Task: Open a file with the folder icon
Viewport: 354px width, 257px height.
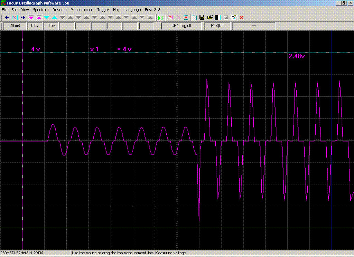Action: [x=210, y=17]
